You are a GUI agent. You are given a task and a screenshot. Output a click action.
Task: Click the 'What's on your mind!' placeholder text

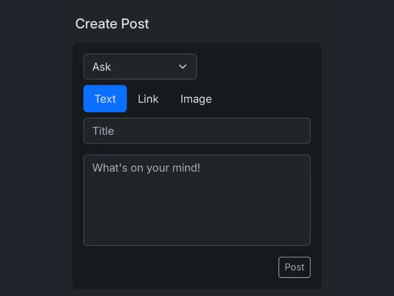click(x=146, y=168)
